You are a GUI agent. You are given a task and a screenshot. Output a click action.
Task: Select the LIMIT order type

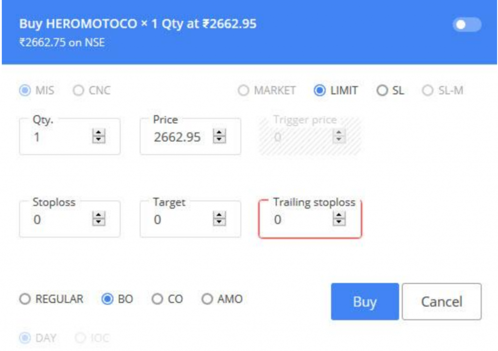point(320,90)
